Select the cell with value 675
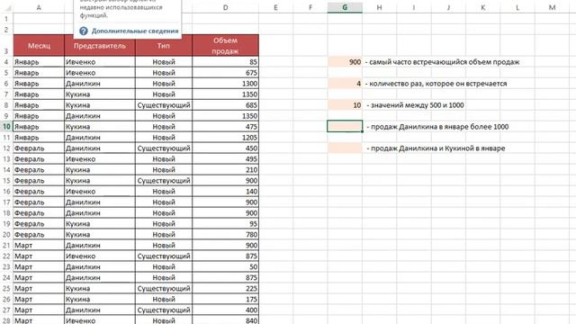Image resolution: width=576 pixels, height=324 pixels. click(x=225, y=73)
